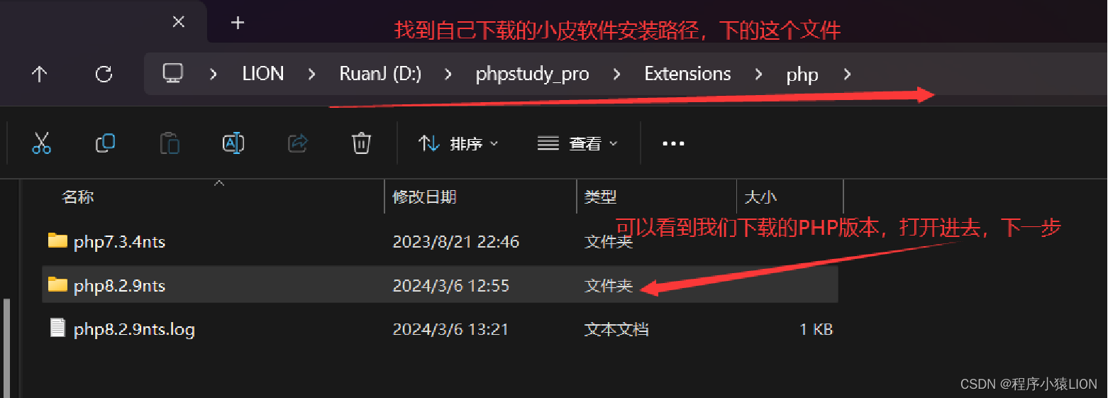Image resolution: width=1108 pixels, height=398 pixels.
Task: Open a new tab with plus button
Action: [x=238, y=23]
